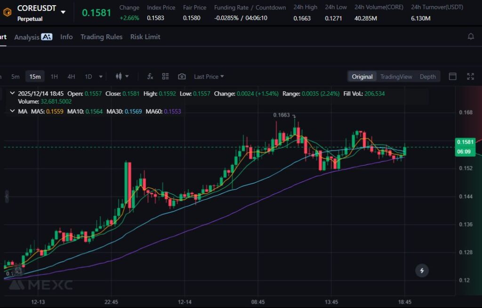Switch chart to Original view

362,77
